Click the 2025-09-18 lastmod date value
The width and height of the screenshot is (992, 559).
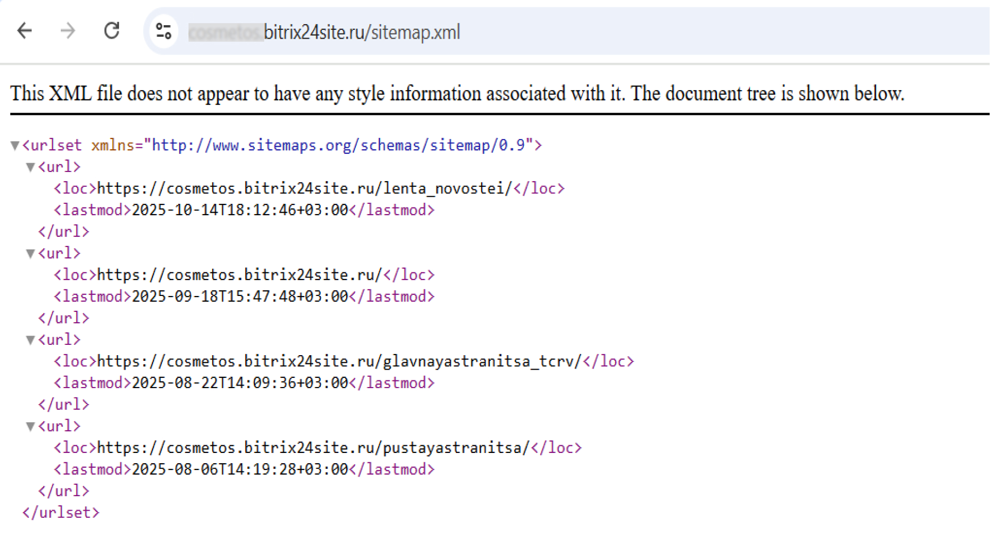(240, 297)
